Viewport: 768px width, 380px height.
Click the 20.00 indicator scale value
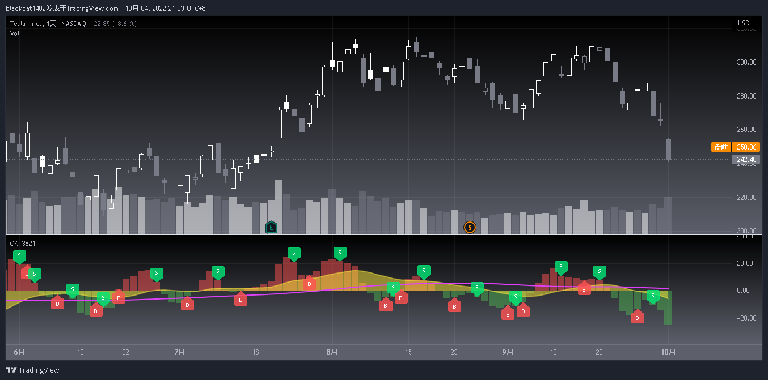click(744, 263)
